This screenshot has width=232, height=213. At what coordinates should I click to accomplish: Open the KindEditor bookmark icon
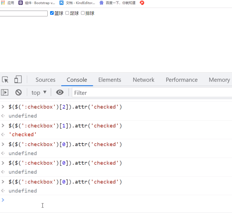click(x=61, y=3)
